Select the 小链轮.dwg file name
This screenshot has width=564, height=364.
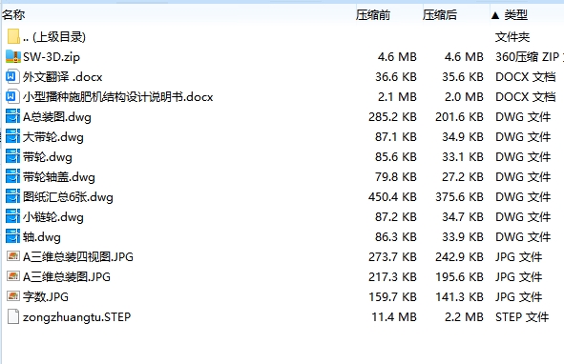pyautogui.click(x=53, y=217)
